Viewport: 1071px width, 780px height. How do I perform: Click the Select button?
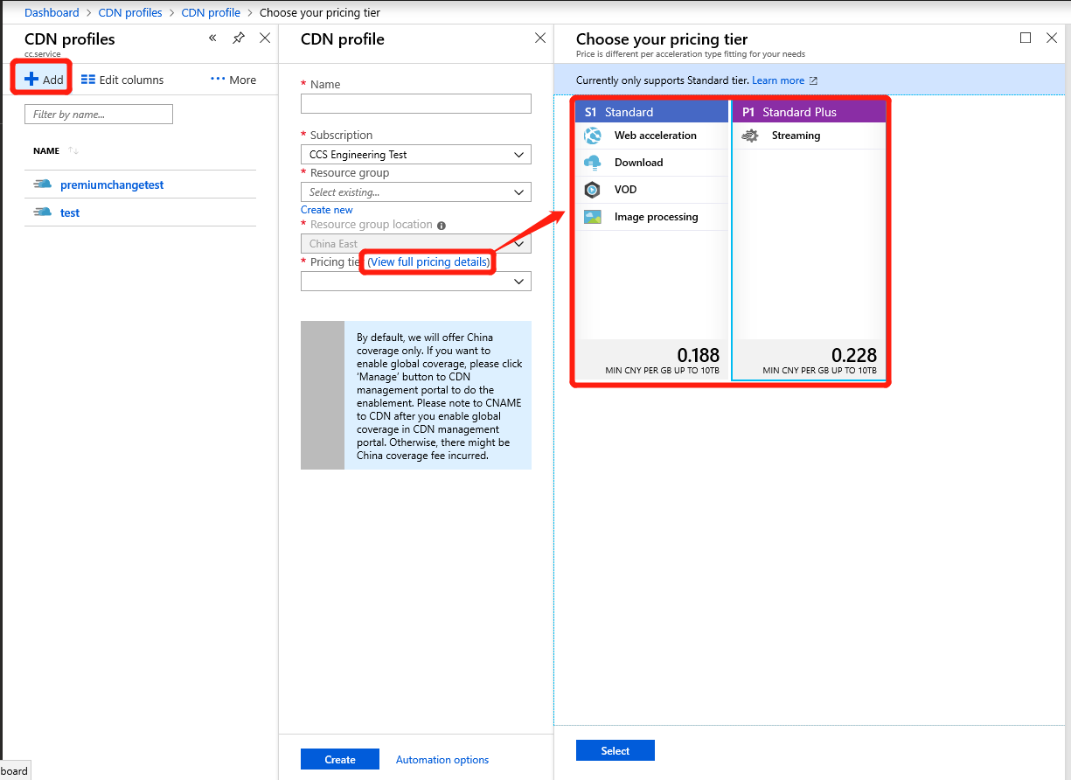click(615, 751)
